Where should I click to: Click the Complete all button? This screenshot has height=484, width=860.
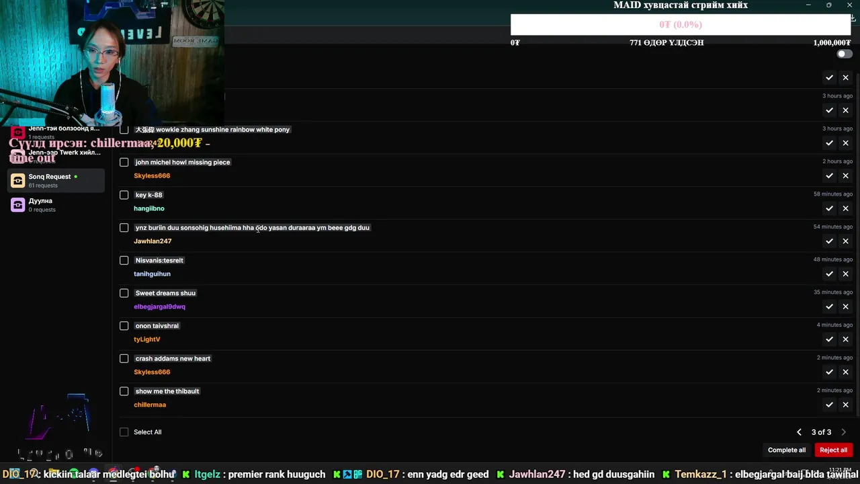coord(787,450)
